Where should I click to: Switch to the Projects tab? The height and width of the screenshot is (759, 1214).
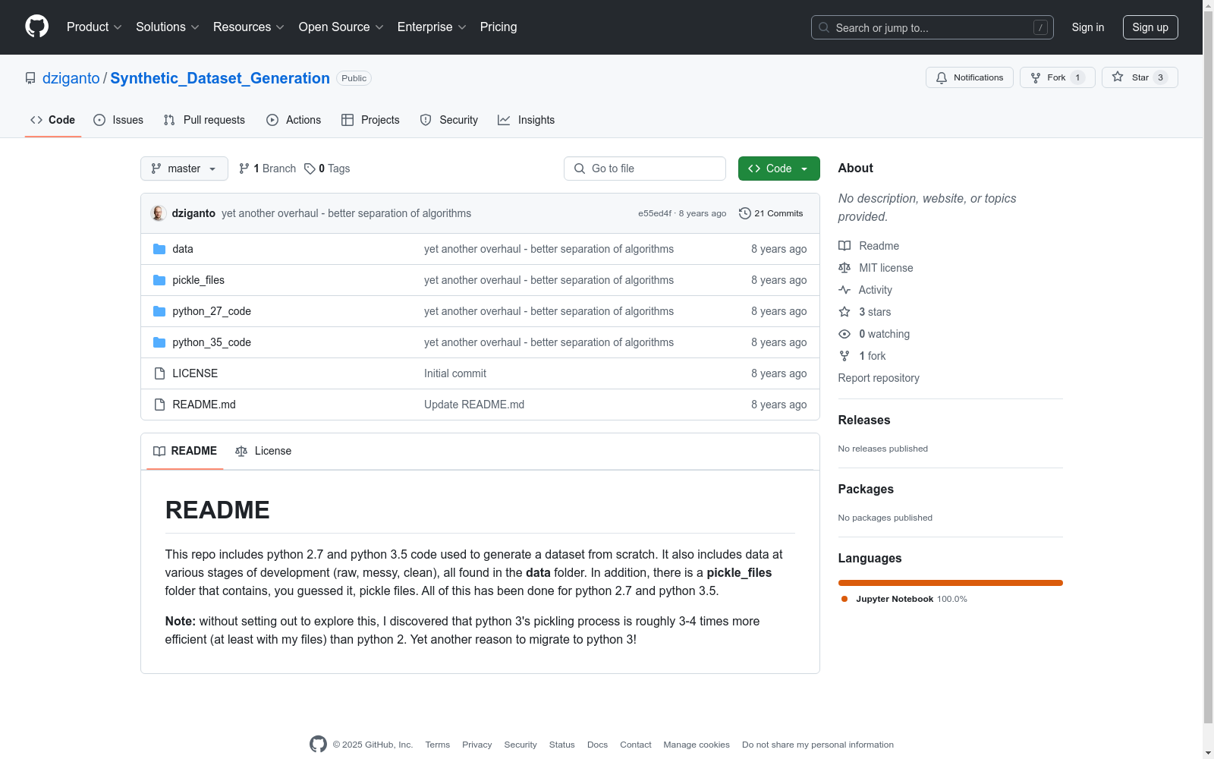(x=370, y=120)
